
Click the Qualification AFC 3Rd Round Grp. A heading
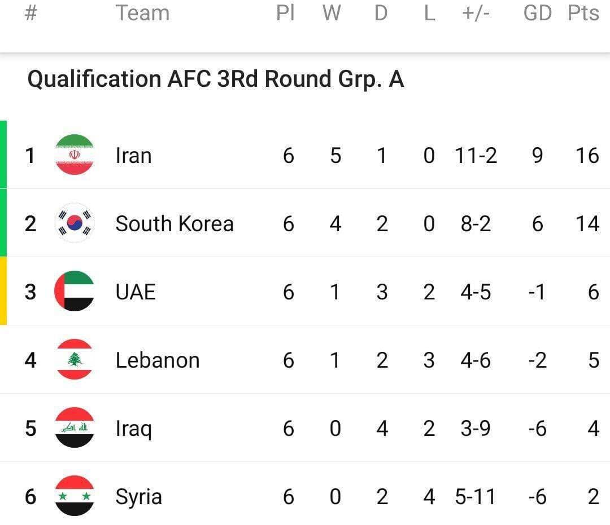click(216, 79)
